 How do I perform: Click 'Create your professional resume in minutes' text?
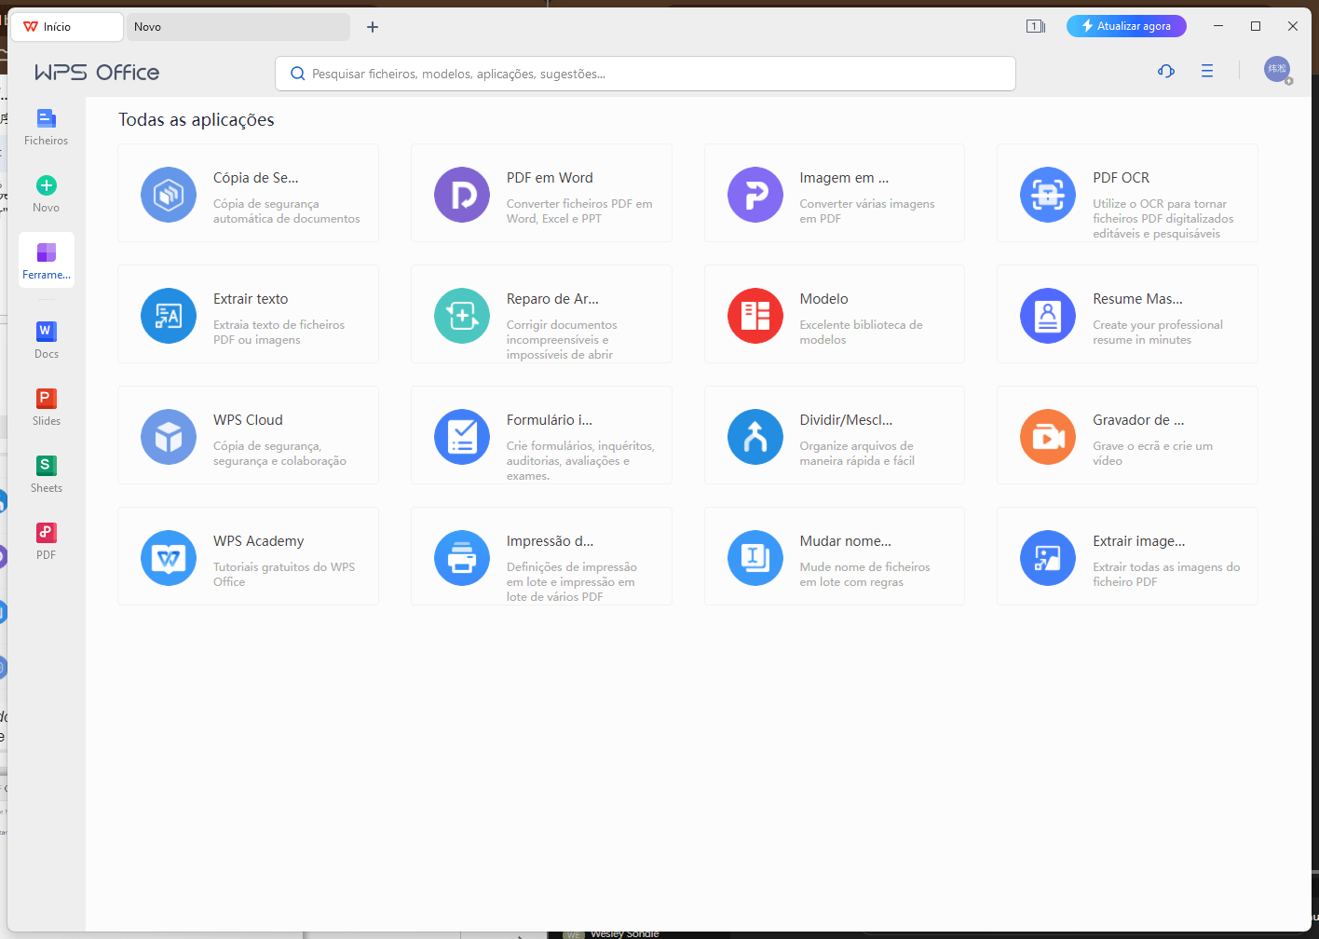click(x=1158, y=332)
